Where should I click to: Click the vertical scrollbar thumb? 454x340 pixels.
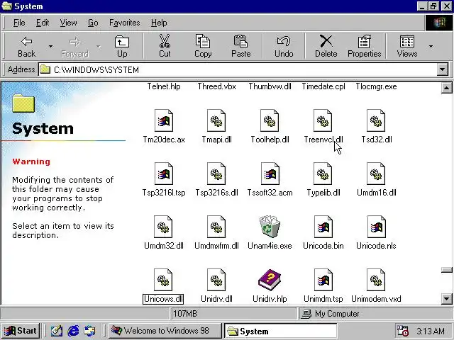[x=446, y=270]
